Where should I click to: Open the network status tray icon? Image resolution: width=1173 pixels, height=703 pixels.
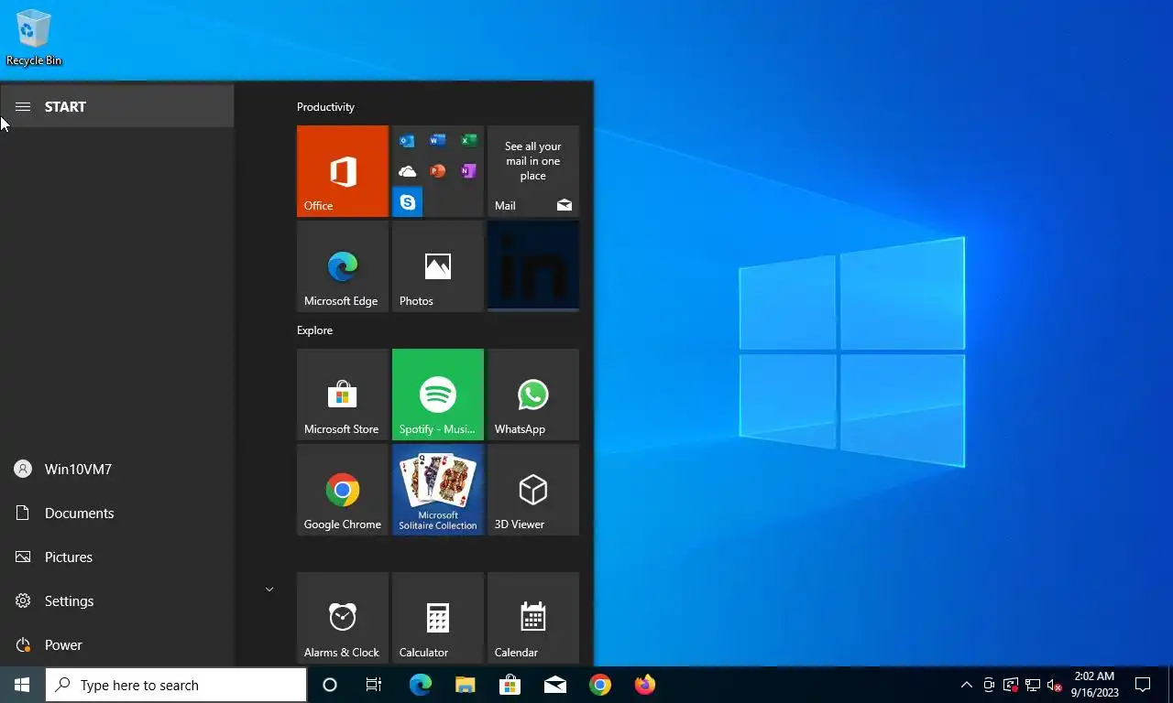1033,685
